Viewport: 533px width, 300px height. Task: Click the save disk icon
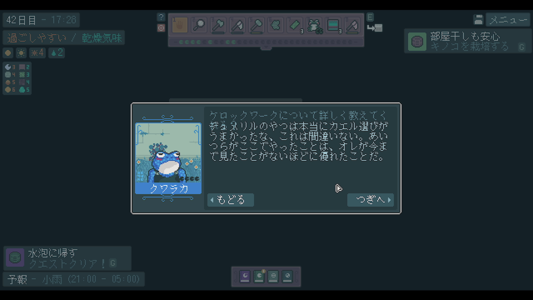(478, 20)
